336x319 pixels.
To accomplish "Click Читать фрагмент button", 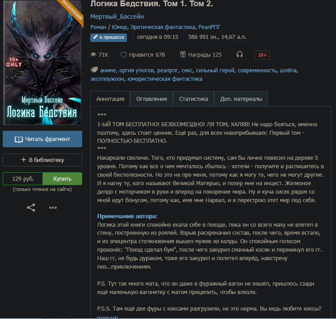I will (x=42, y=139).
